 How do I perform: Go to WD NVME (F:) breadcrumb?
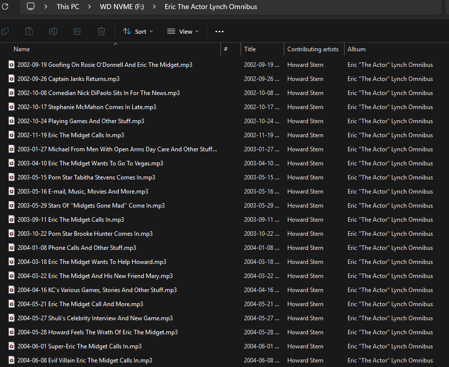(122, 7)
